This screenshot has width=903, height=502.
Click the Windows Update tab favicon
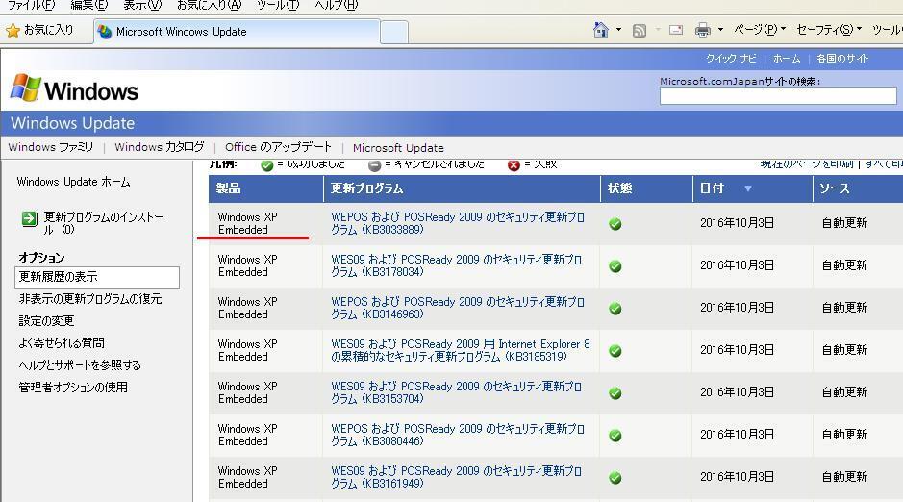click(x=105, y=32)
